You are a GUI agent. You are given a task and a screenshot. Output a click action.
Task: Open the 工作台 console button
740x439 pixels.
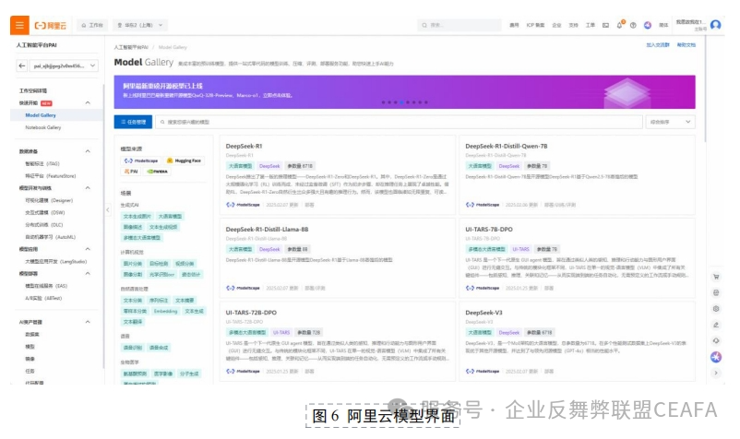pos(92,25)
